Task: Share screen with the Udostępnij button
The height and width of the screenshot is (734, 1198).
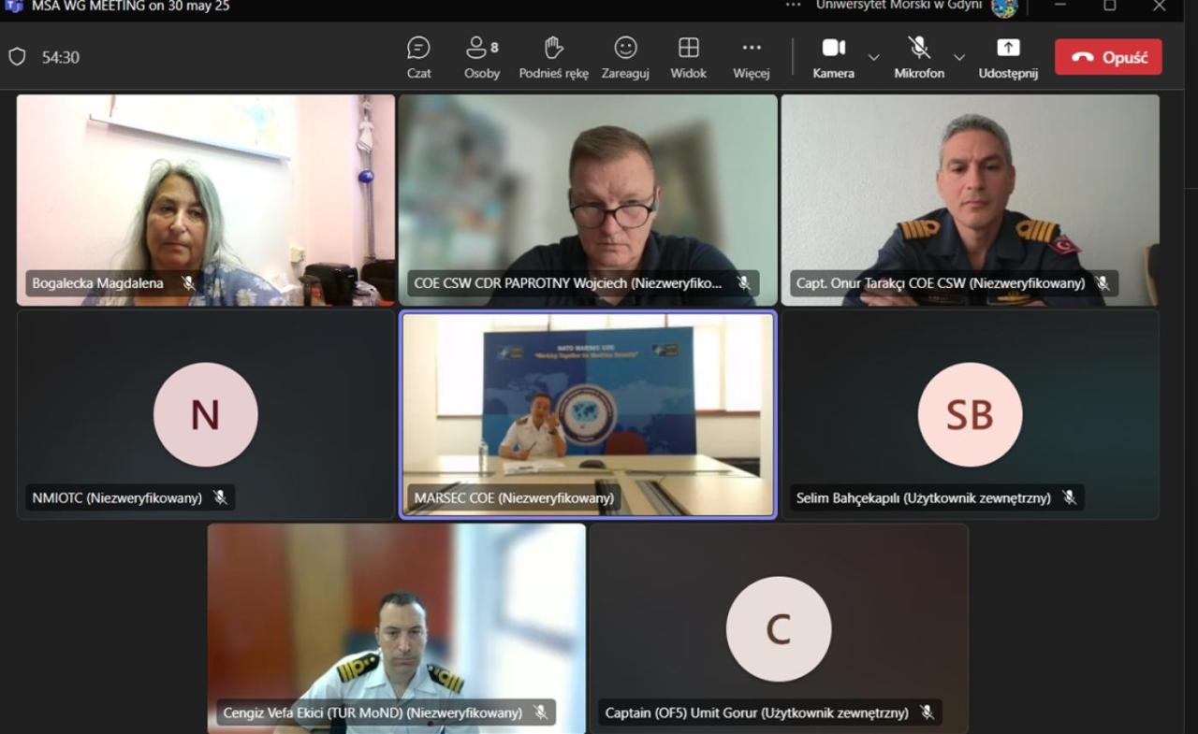Action: 1008,57
